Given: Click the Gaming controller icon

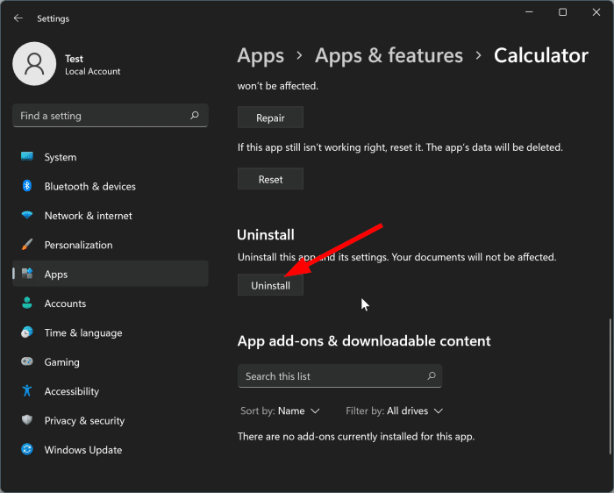Looking at the screenshot, I should (27, 362).
